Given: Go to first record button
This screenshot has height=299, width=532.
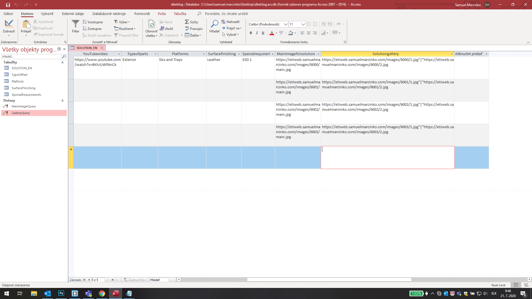Looking at the screenshot, I should [x=84, y=280].
